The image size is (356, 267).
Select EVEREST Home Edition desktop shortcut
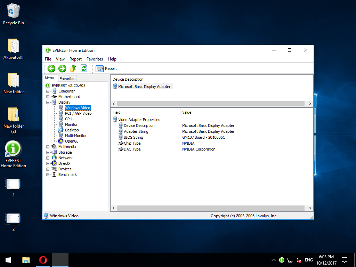pos(14,154)
